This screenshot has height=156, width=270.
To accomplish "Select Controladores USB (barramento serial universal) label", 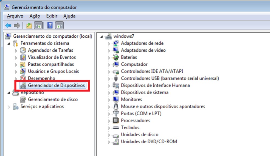I will 170,79.
